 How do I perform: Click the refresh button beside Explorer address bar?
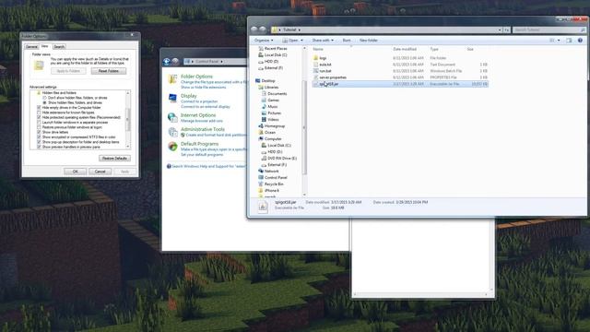(x=507, y=30)
